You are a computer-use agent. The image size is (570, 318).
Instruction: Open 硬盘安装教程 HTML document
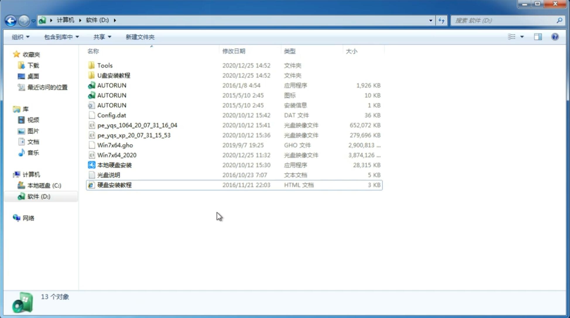tap(114, 185)
